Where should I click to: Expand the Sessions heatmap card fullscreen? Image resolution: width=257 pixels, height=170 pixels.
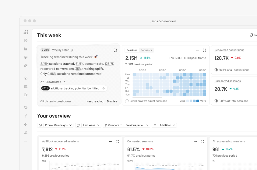click(204, 50)
